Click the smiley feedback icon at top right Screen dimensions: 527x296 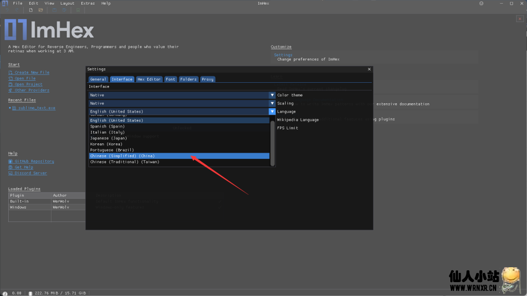coord(482,3)
